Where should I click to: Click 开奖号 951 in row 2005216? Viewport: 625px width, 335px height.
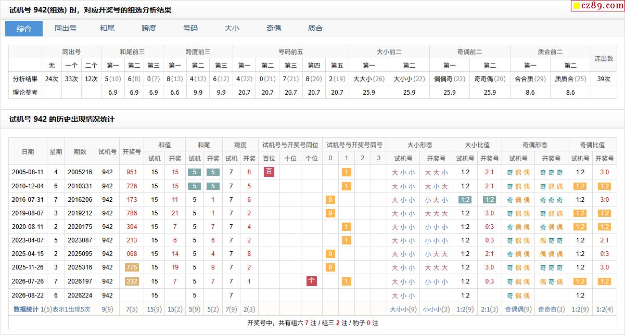[132, 172]
